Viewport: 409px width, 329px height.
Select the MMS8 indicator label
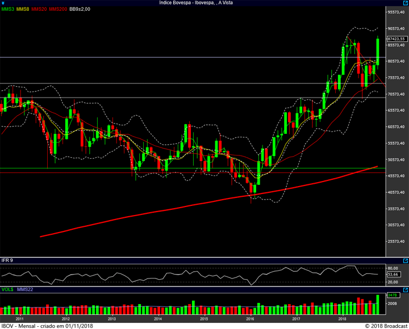pyautogui.click(x=23, y=9)
